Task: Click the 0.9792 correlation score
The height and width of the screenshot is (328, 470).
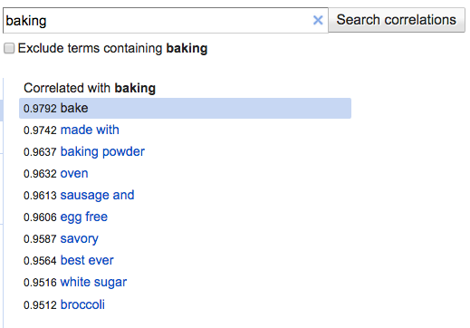Action: [x=40, y=109]
